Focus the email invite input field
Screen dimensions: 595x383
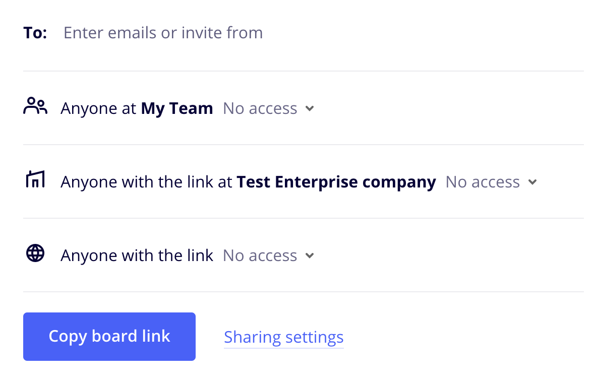pos(323,33)
